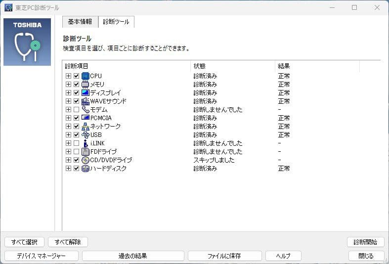Click the CPU chip icon
The image size is (389, 264).
pos(86,76)
